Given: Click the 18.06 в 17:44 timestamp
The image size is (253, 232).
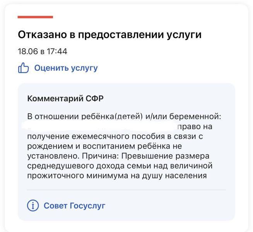Looking at the screenshot, I should [x=43, y=51].
